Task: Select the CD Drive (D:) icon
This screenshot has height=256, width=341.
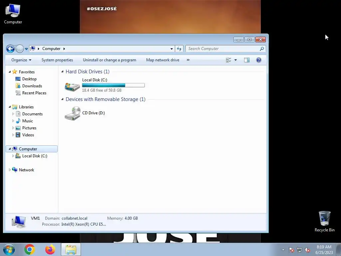Action: coord(72,113)
